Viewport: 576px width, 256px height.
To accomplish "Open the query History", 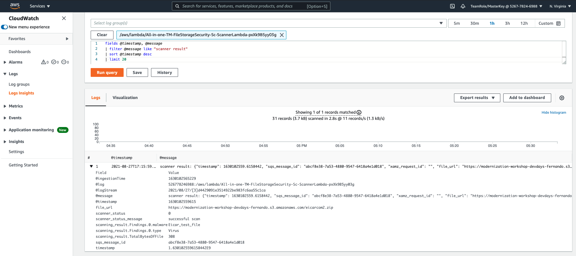I will (x=164, y=73).
